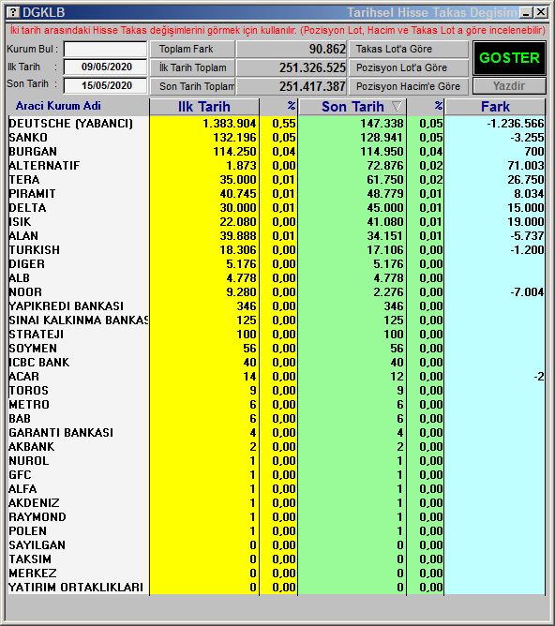This screenshot has width=555, height=626.
Task: Select the SINAI KALKINMA BANKASI row
Action: click(277, 320)
